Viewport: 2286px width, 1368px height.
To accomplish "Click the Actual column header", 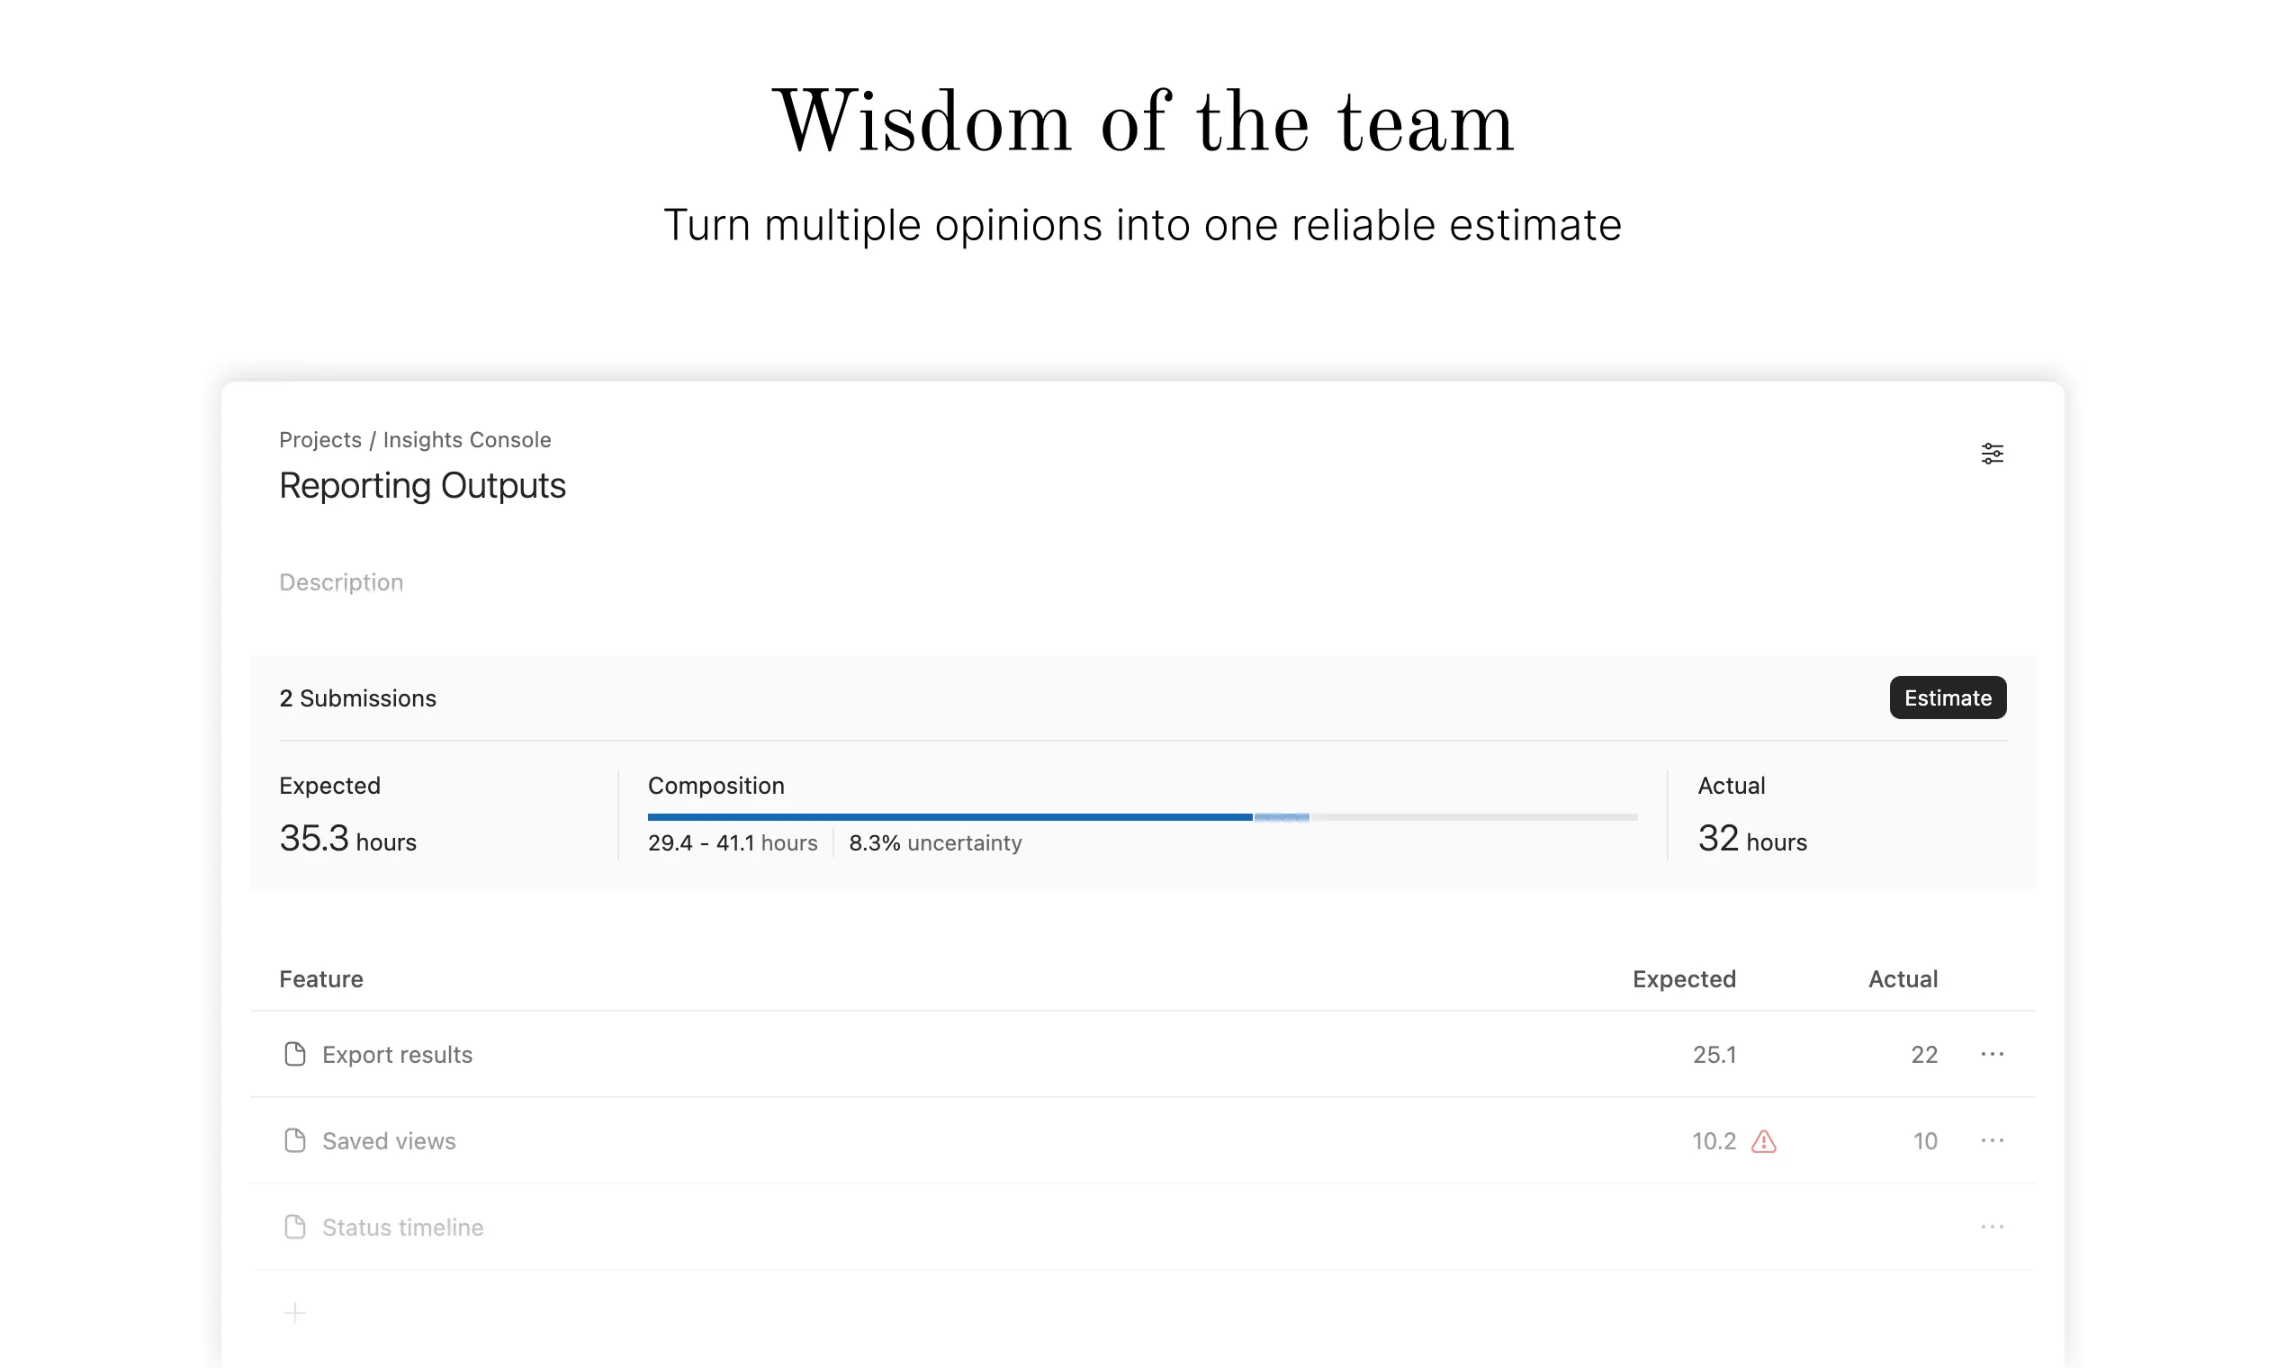I will coord(1903,979).
